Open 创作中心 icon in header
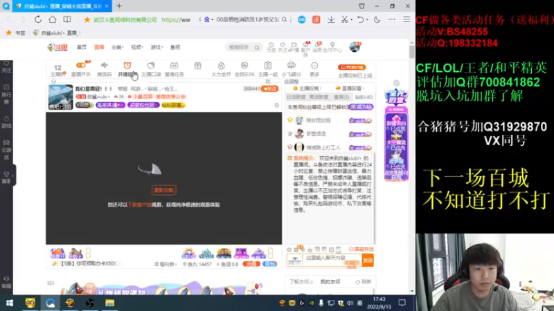Image resolution: width=554 pixels, height=311 pixels. (x=332, y=47)
